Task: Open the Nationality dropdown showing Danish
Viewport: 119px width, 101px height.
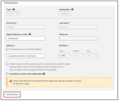Action: (x=65, y=14)
